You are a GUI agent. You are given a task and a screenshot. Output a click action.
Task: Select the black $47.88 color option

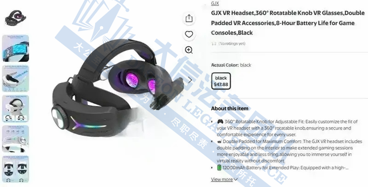coord(221,81)
